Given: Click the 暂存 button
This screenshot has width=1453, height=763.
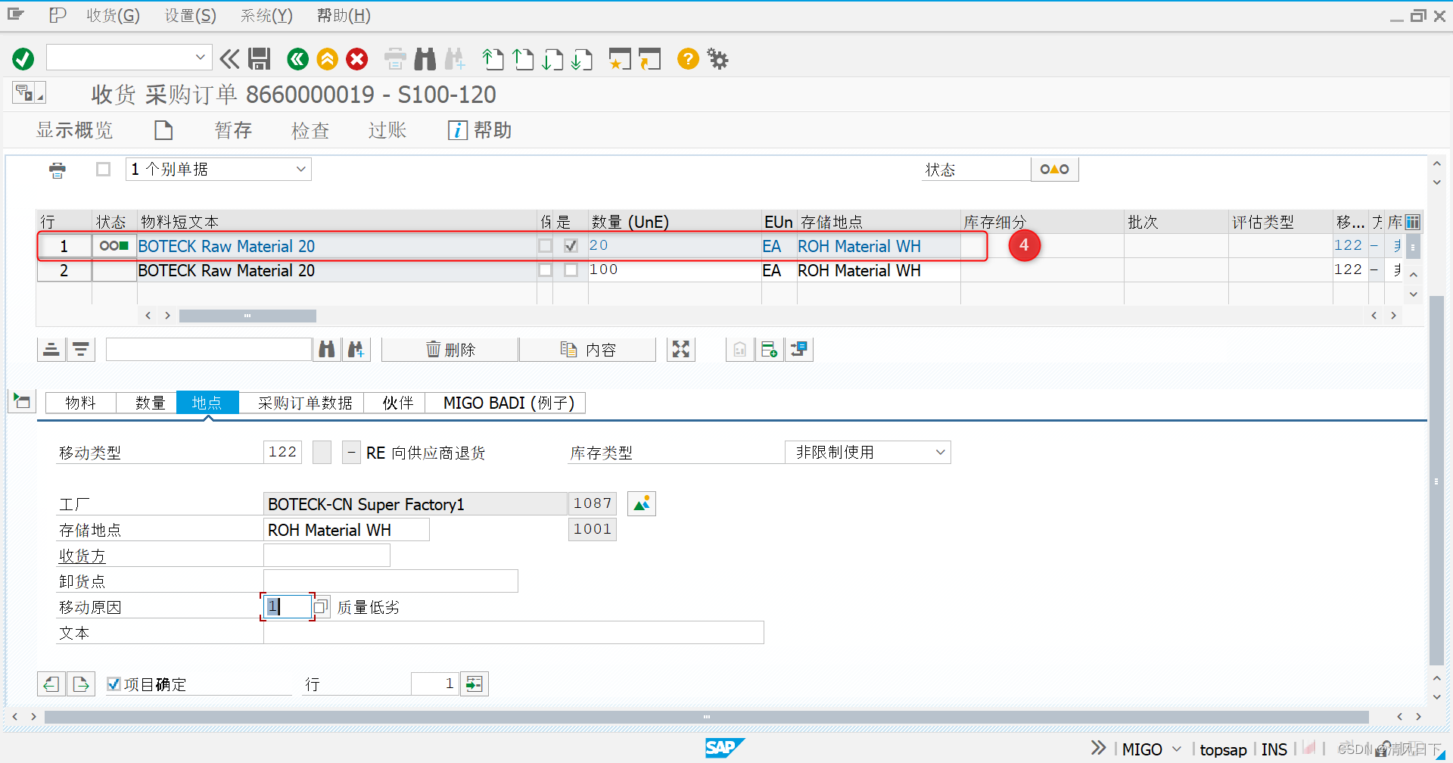Looking at the screenshot, I should pyautogui.click(x=233, y=130).
